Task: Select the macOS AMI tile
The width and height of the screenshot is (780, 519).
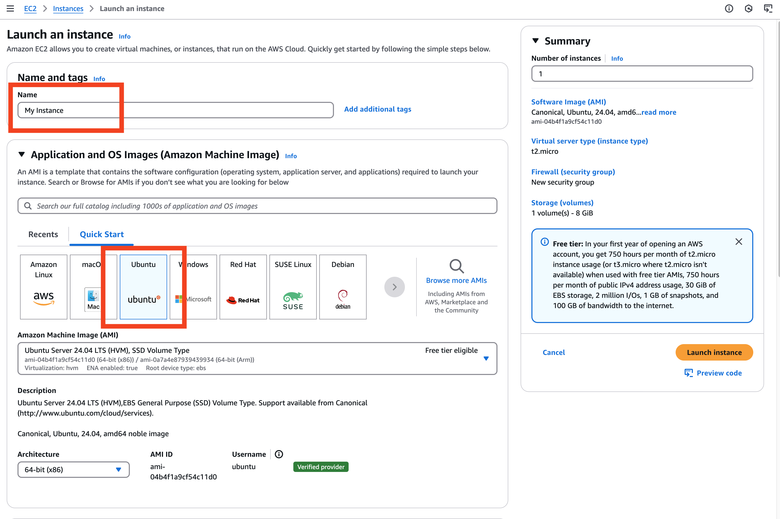Action: coord(94,287)
